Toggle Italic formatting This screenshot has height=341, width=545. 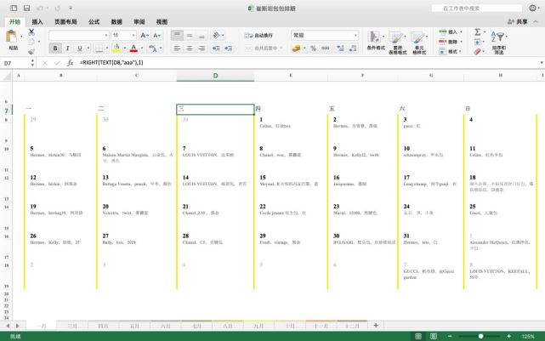click(x=67, y=48)
